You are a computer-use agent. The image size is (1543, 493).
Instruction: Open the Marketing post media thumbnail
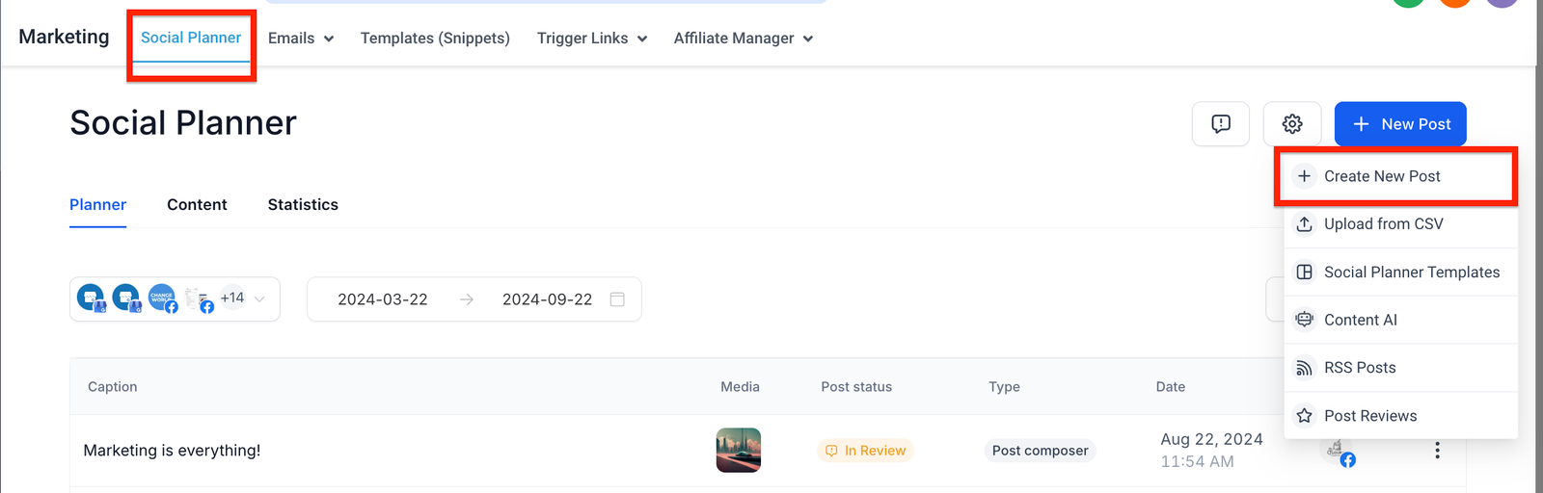(739, 451)
